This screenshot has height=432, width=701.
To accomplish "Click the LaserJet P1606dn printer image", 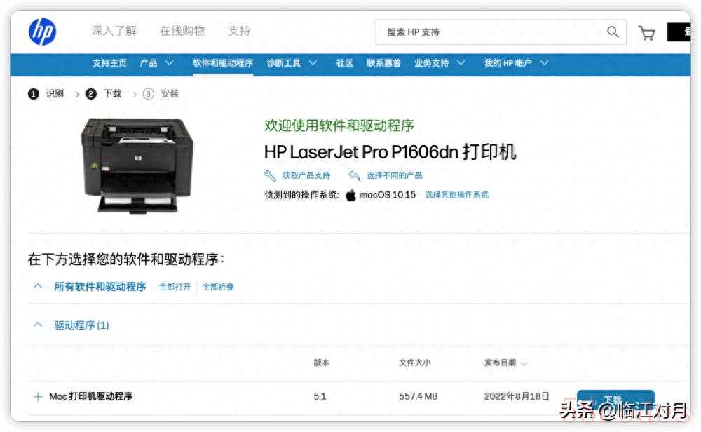I will tap(137, 165).
